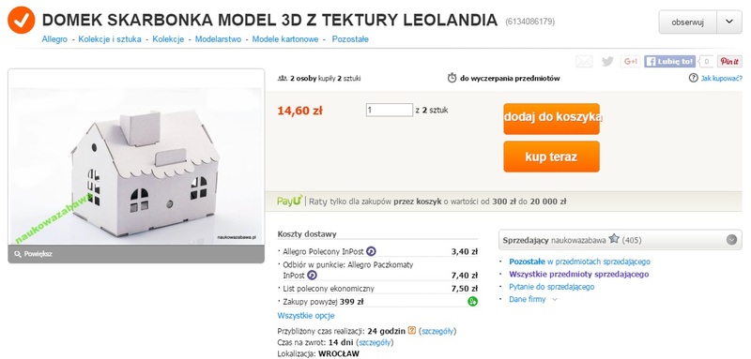Pin the item with the Pinterest icon
The width and height of the screenshot is (751, 359).
pos(729,61)
